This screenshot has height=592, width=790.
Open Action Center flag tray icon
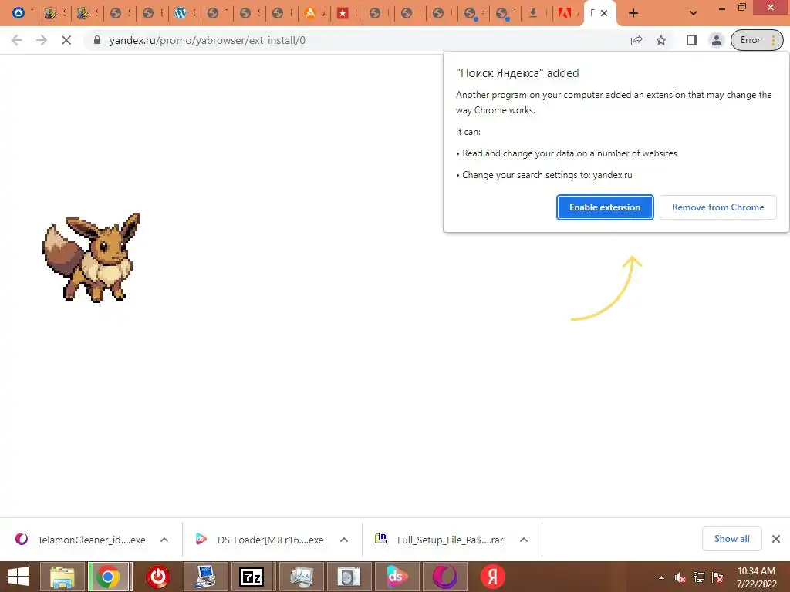click(717, 577)
